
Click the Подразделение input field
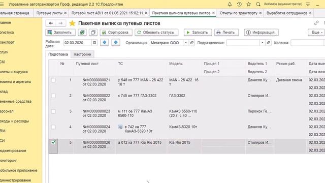pyautogui.click(x=243, y=43)
